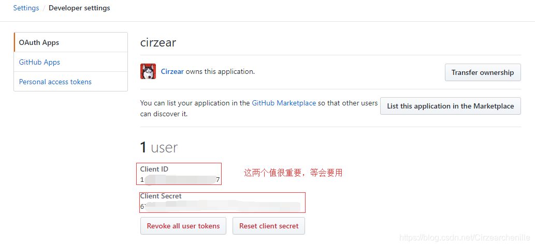The height and width of the screenshot is (247, 535).
Task: Go to Personal access tokens
Action: pos(70,82)
